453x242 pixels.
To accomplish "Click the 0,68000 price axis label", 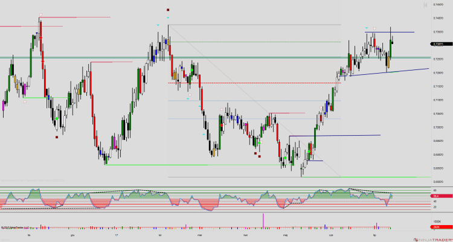I will coord(438,182).
